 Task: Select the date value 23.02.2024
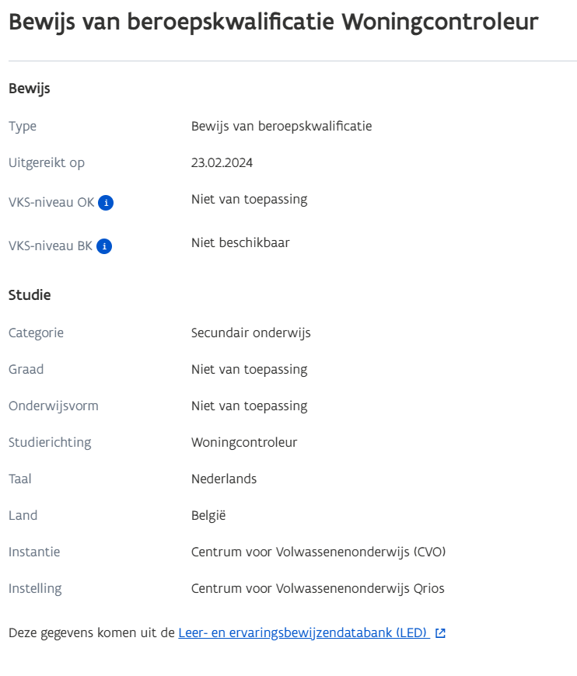tap(222, 162)
